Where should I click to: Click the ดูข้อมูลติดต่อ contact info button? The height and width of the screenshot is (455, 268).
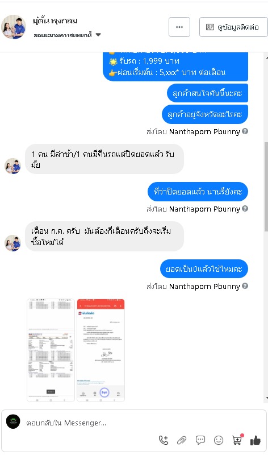click(233, 27)
